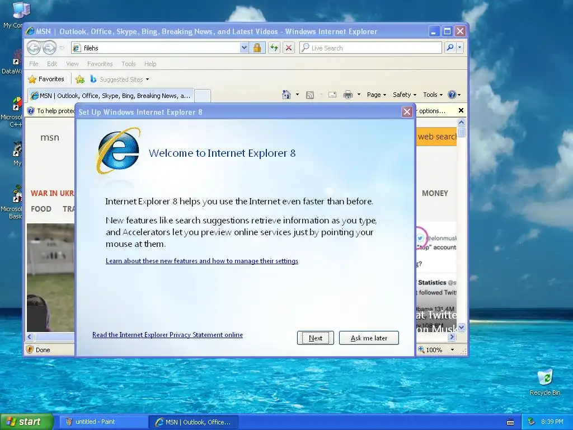Click the Home icon in command bar
Image resolution: width=573 pixels, height=430 pixels.
(x=286, y=95)
